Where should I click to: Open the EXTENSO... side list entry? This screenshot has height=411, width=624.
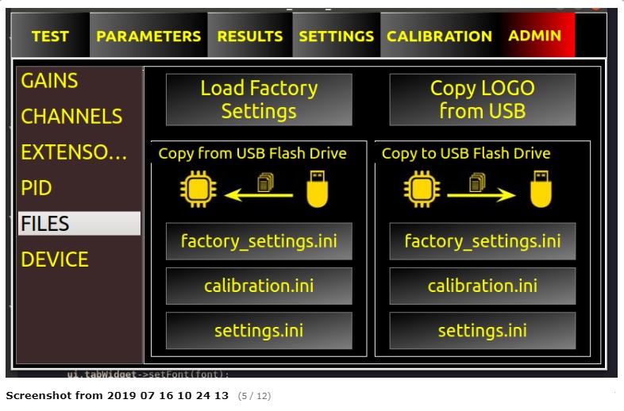pyautogui.click(x=79, y=152)
